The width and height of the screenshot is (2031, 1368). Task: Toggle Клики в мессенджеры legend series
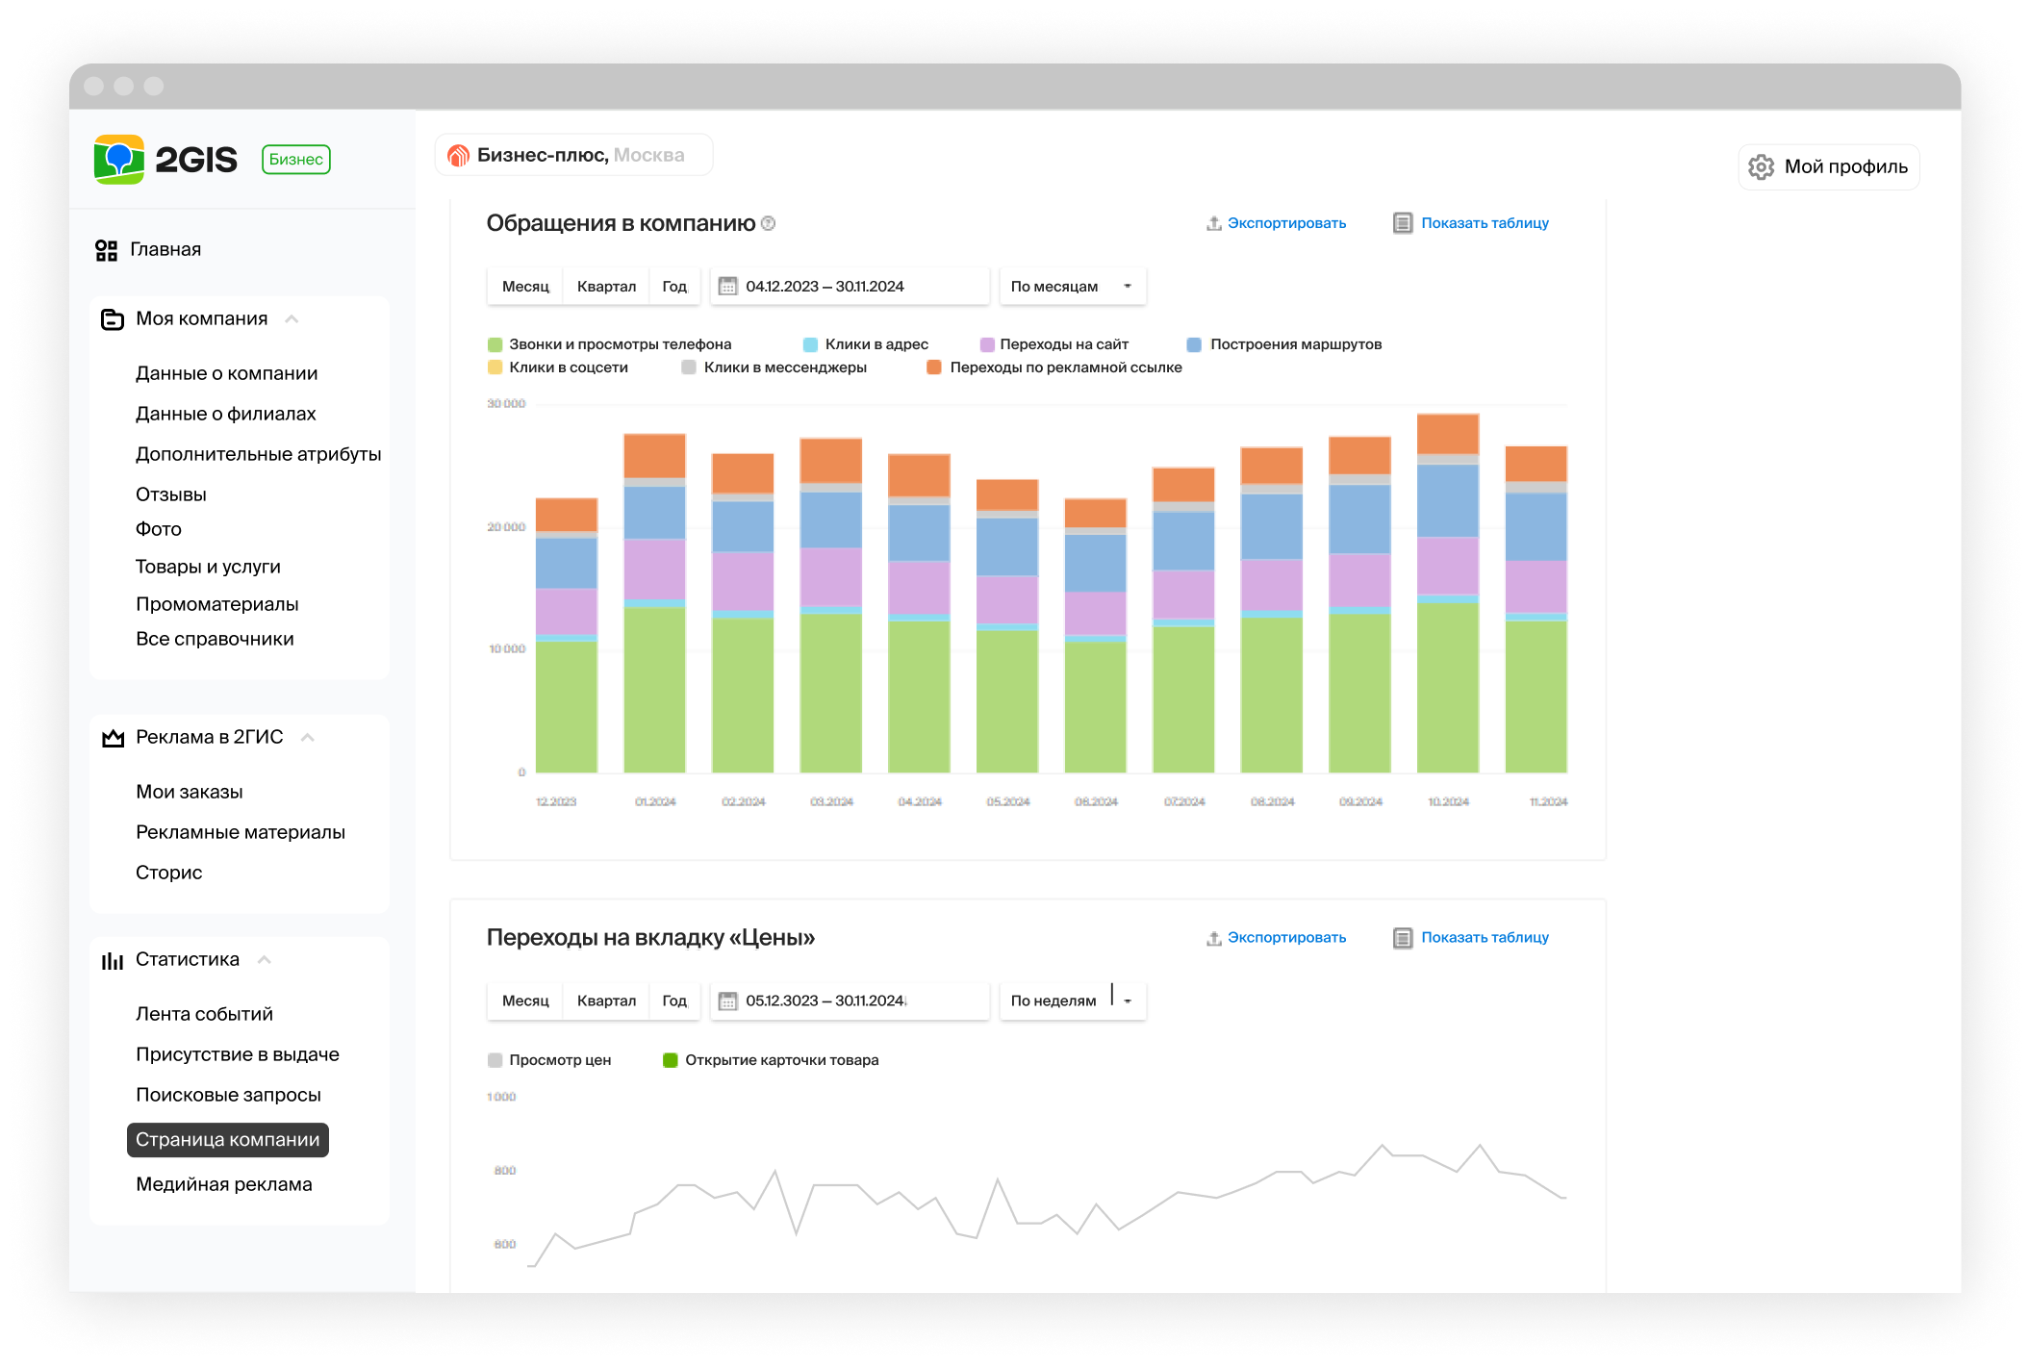(774, 367)
